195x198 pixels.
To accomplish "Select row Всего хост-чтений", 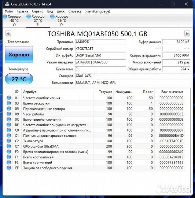I will click(x=95, y=162).
